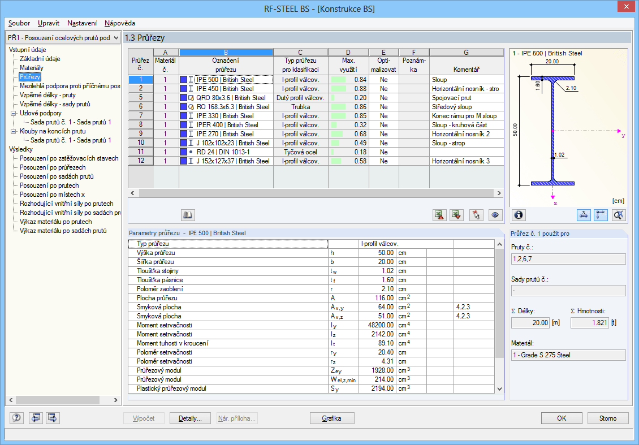Click I-section icon in IPE 450 row
The height and width of the screenshot is (445, 639).
191,88
